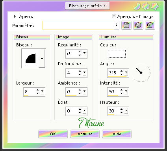Click the Angle direction dial

coord(141,73)
